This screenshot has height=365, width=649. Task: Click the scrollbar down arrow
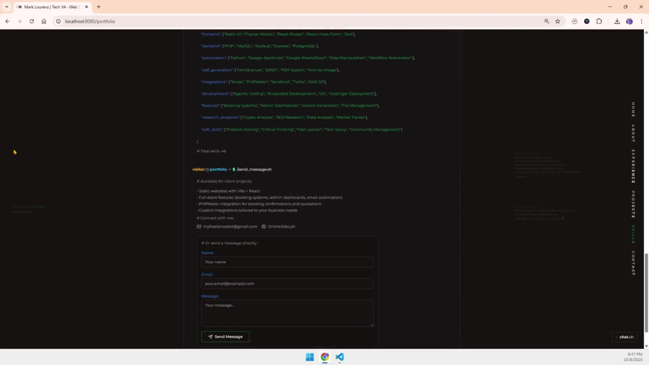tap(646, 346)
